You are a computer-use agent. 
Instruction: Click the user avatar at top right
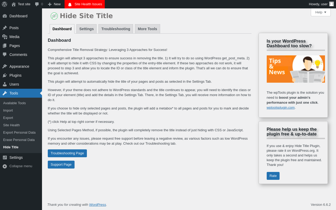pos(332,4)
